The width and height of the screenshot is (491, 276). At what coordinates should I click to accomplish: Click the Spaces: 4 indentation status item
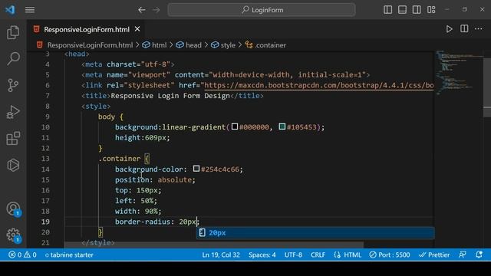point(262,255)
